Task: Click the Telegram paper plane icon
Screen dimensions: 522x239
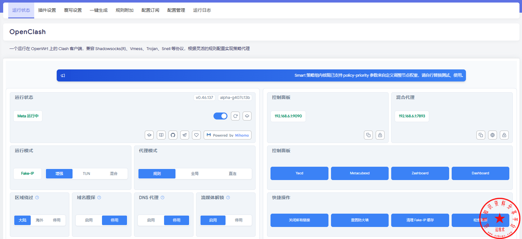Action: [185, 135]
